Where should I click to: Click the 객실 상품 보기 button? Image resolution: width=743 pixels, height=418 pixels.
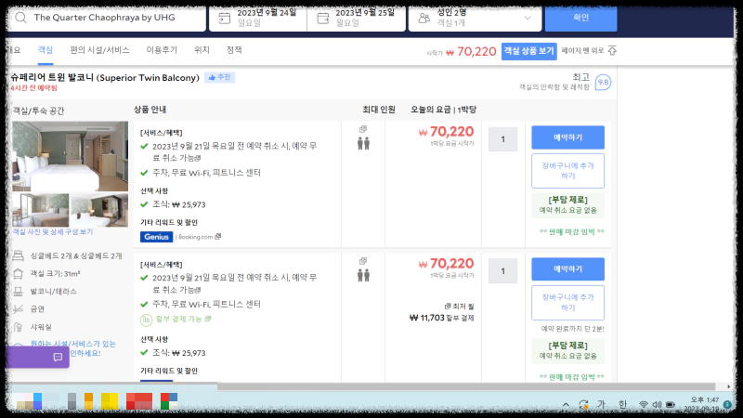tap(528, 51)
